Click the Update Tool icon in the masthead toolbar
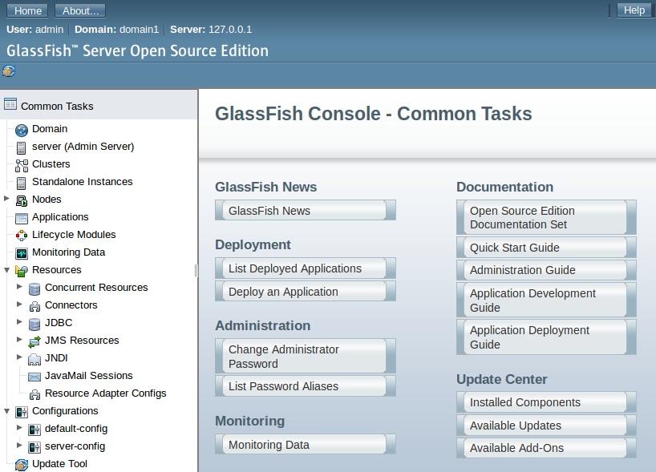The height and width of the screenshot is (472, 656). [x=9, y=71]
